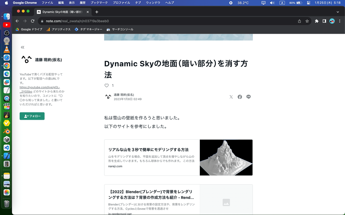
Task: Collapse the author sidebar with the double chevron
Action: point(22,47)
